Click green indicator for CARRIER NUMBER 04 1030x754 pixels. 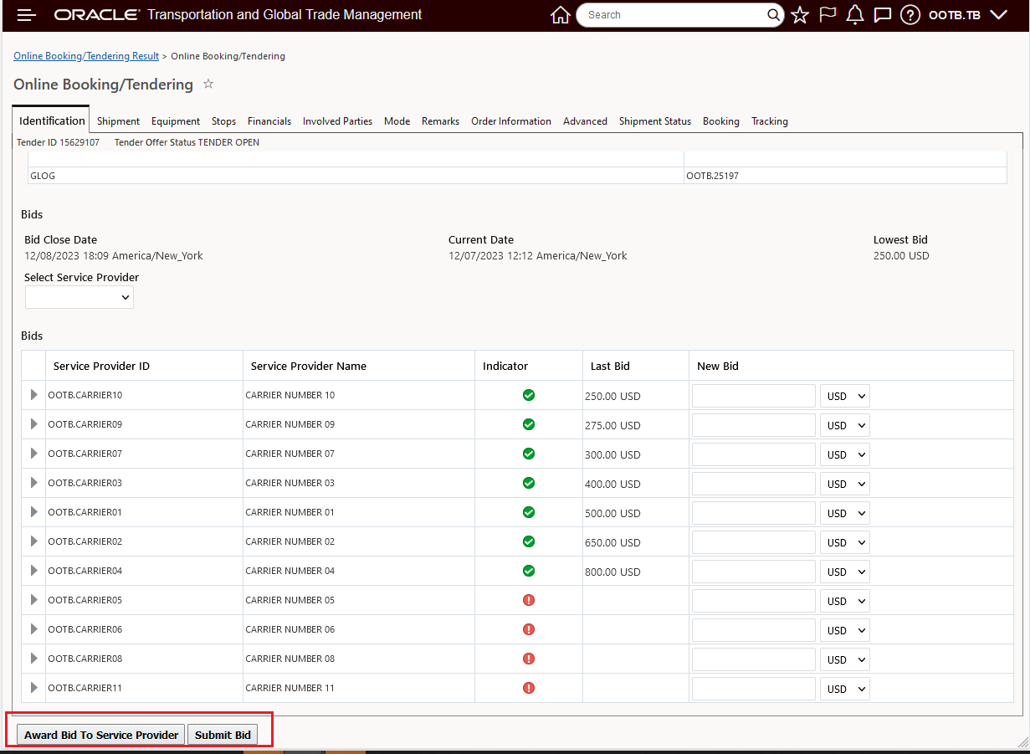pyautogui.click(x=529, y=571)
